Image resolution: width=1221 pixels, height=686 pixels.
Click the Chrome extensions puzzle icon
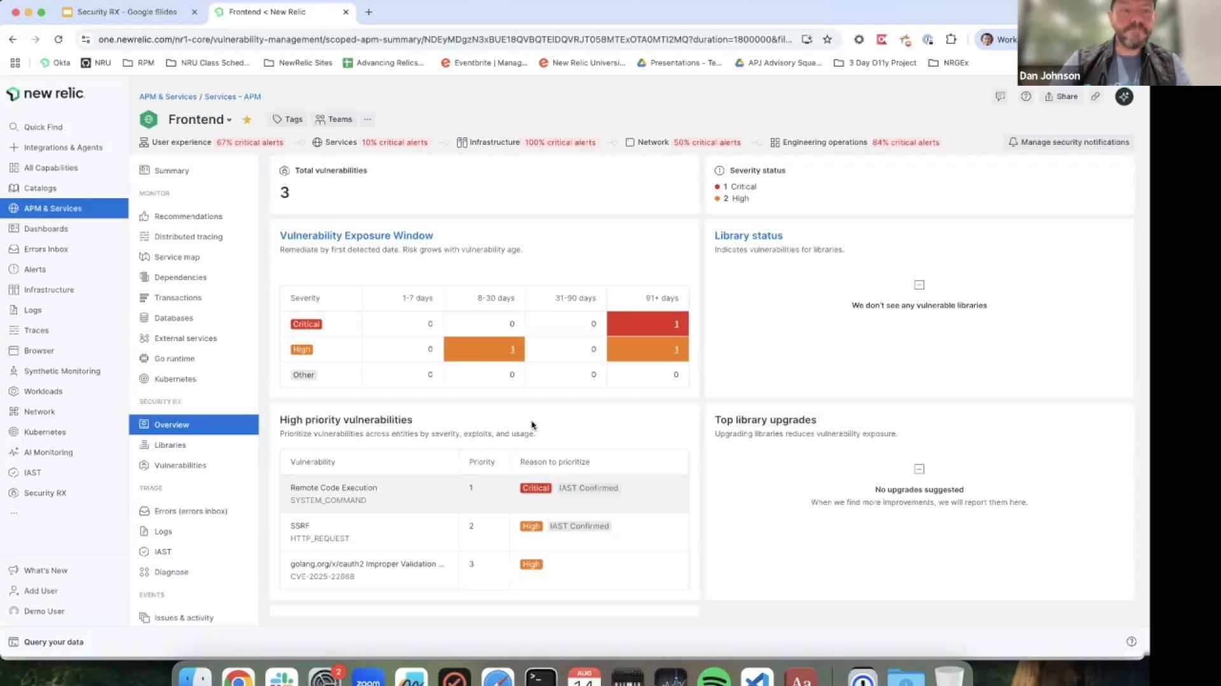click(951, 39)
